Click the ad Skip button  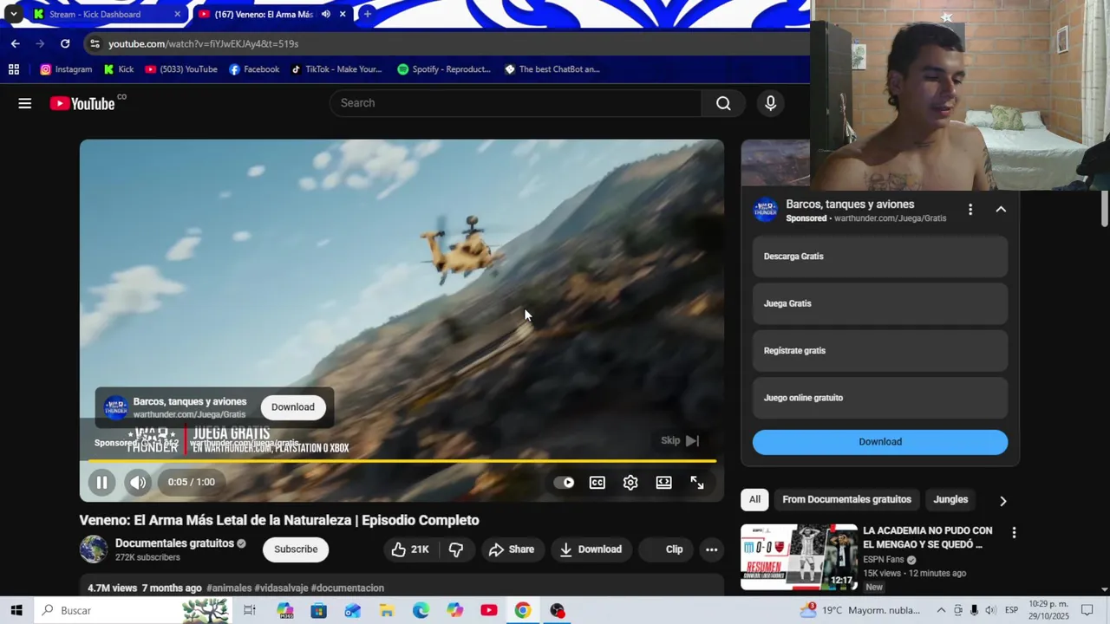tap(680, 440)
